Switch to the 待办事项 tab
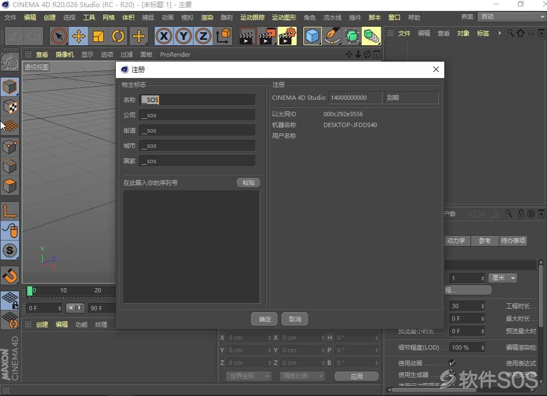This screenshot has width=547, height=396. 513,241
